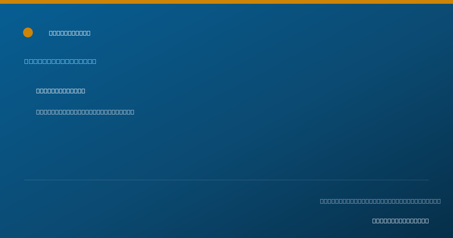
Task: Click start of white footer text
Action: (x=374, y=221)
